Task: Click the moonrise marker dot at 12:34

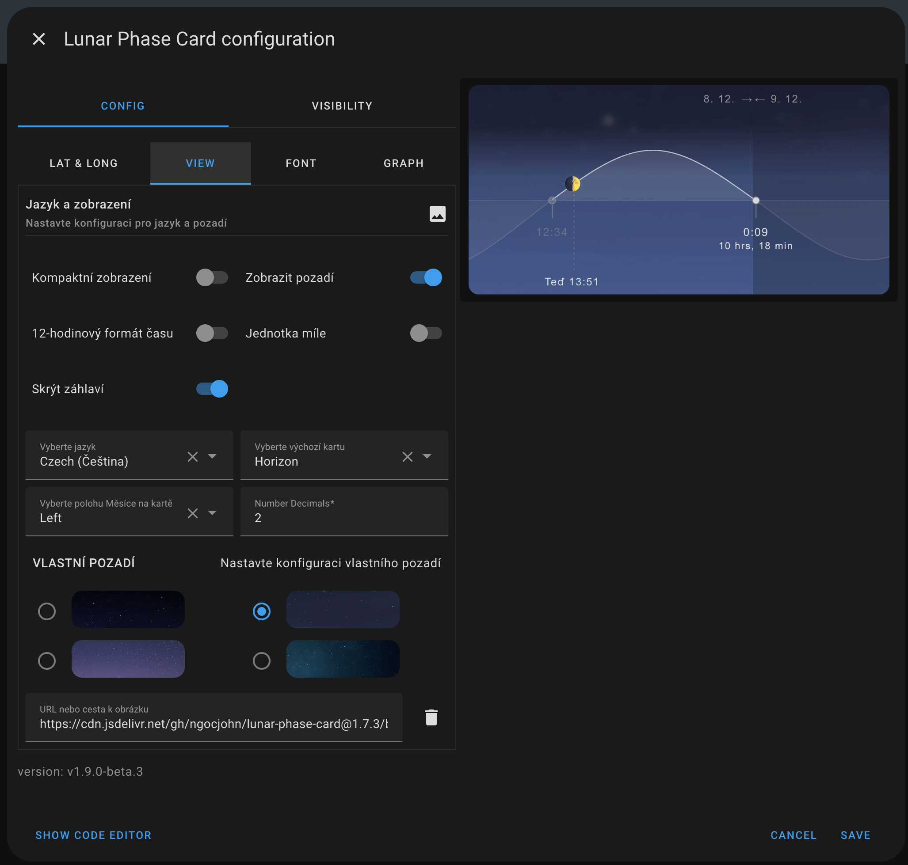Action: pos(552,201)
